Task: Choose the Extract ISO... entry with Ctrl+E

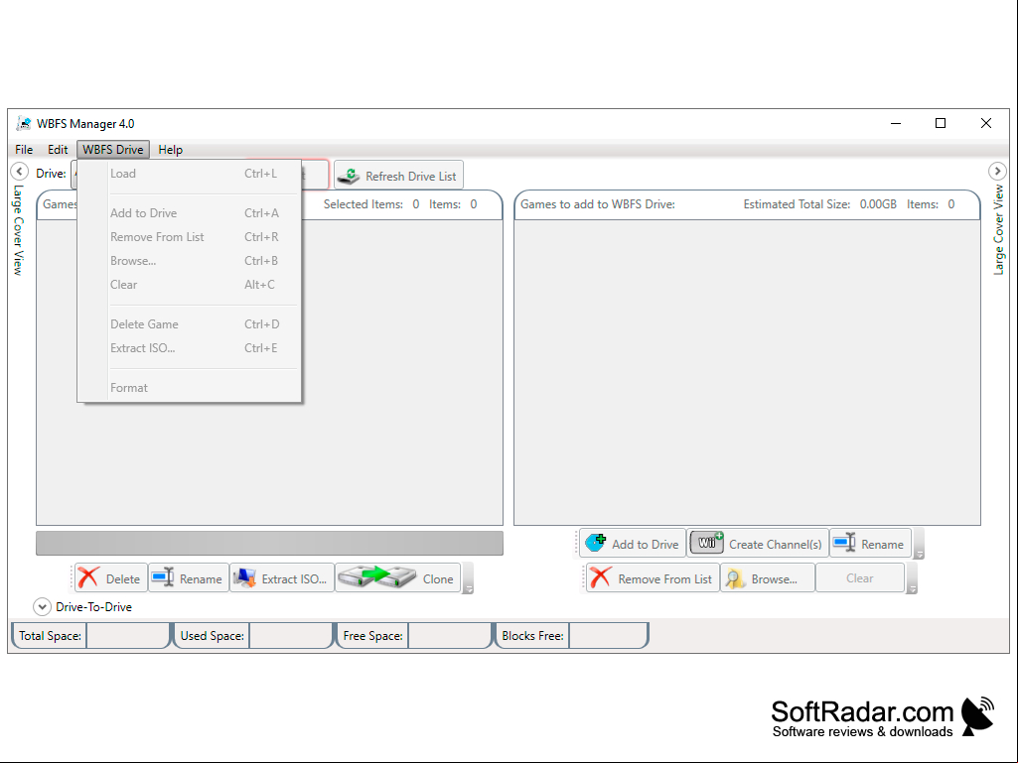Action: [189, 348]
